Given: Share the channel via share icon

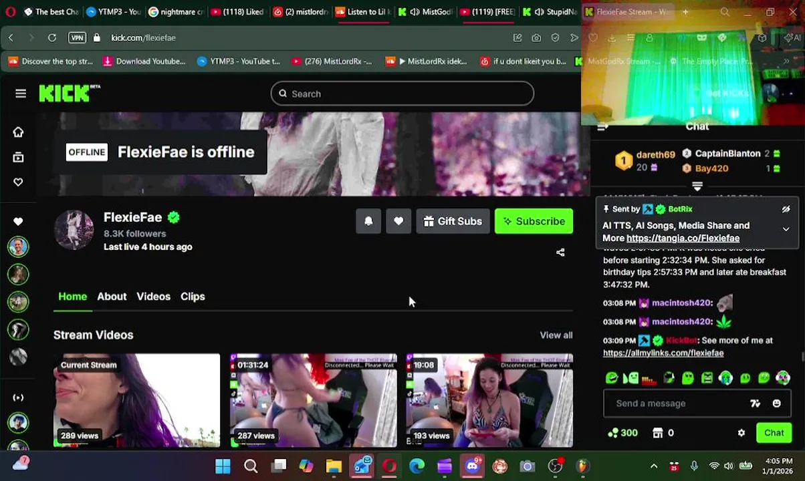Looking at the screenshot, I should (560, 253).
